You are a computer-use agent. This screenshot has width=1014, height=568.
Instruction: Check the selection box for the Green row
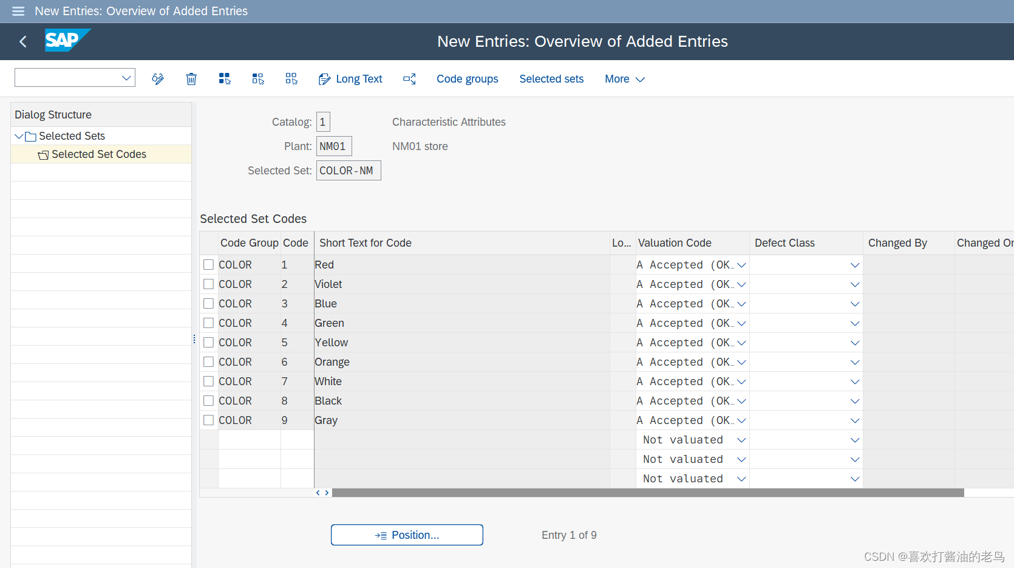(x=208, y=323)
